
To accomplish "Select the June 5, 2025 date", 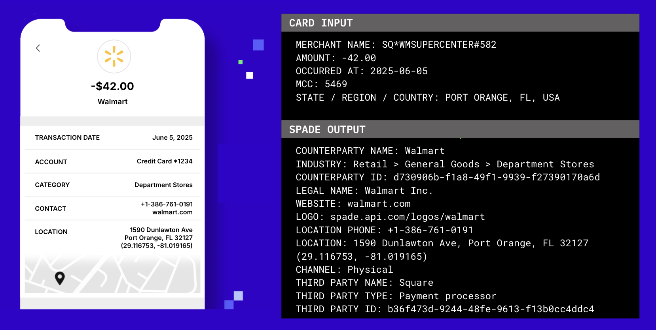I will (x=173, y=137).
